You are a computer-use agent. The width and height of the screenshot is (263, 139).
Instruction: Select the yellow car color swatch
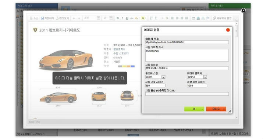124,66
